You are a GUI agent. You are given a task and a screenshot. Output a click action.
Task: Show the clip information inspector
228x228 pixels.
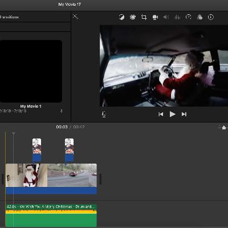(210, 17)
